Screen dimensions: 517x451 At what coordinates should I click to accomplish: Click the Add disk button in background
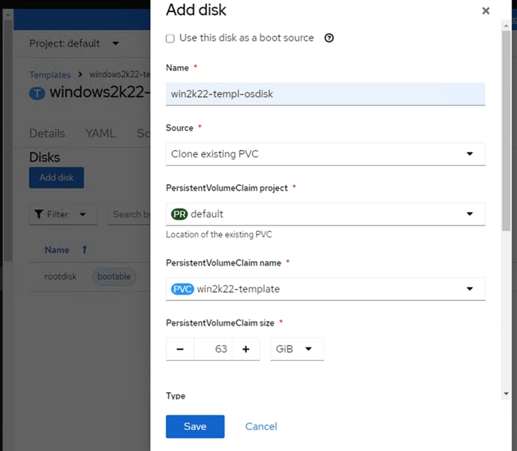click(56, 178)
